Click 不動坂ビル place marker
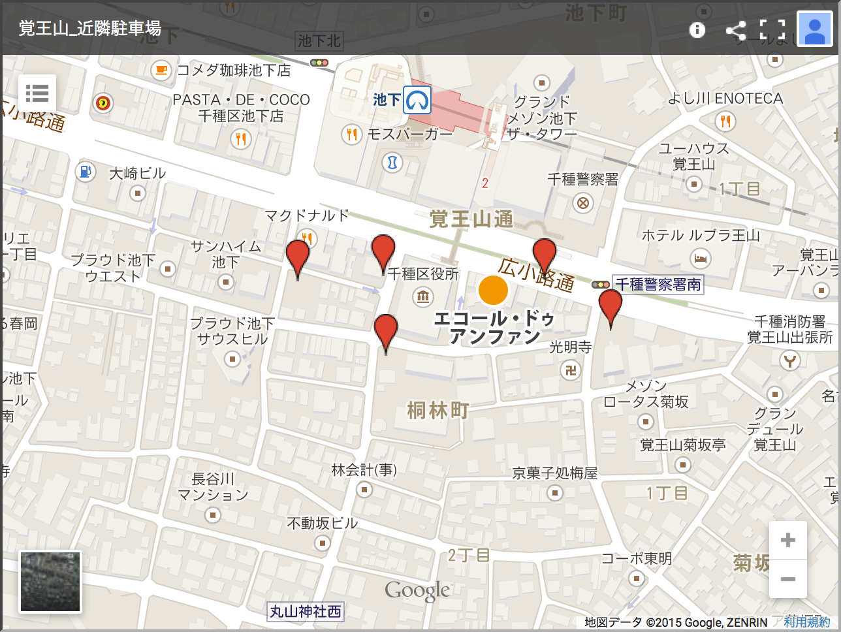This screenshot has width=841, height=632. [322, 543]
